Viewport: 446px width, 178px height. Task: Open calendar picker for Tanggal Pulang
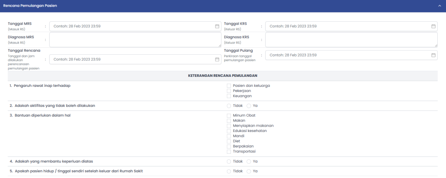click(433, 55)
